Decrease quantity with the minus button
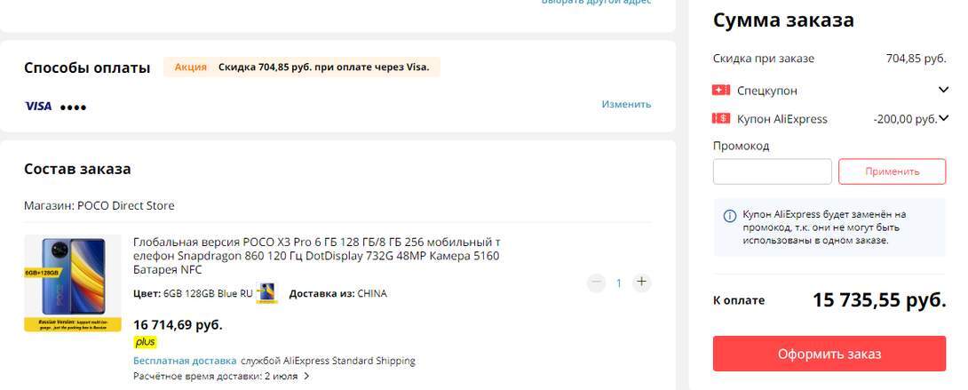Image resolution: width=968 pixels, height=390 pixels. pos(596,283)
